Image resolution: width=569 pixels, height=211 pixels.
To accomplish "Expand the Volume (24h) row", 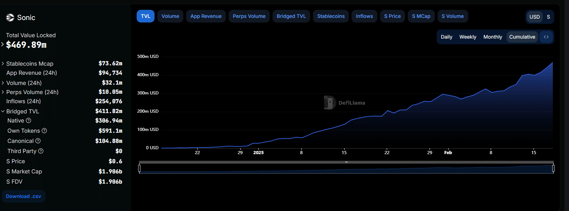I will 3,83.
